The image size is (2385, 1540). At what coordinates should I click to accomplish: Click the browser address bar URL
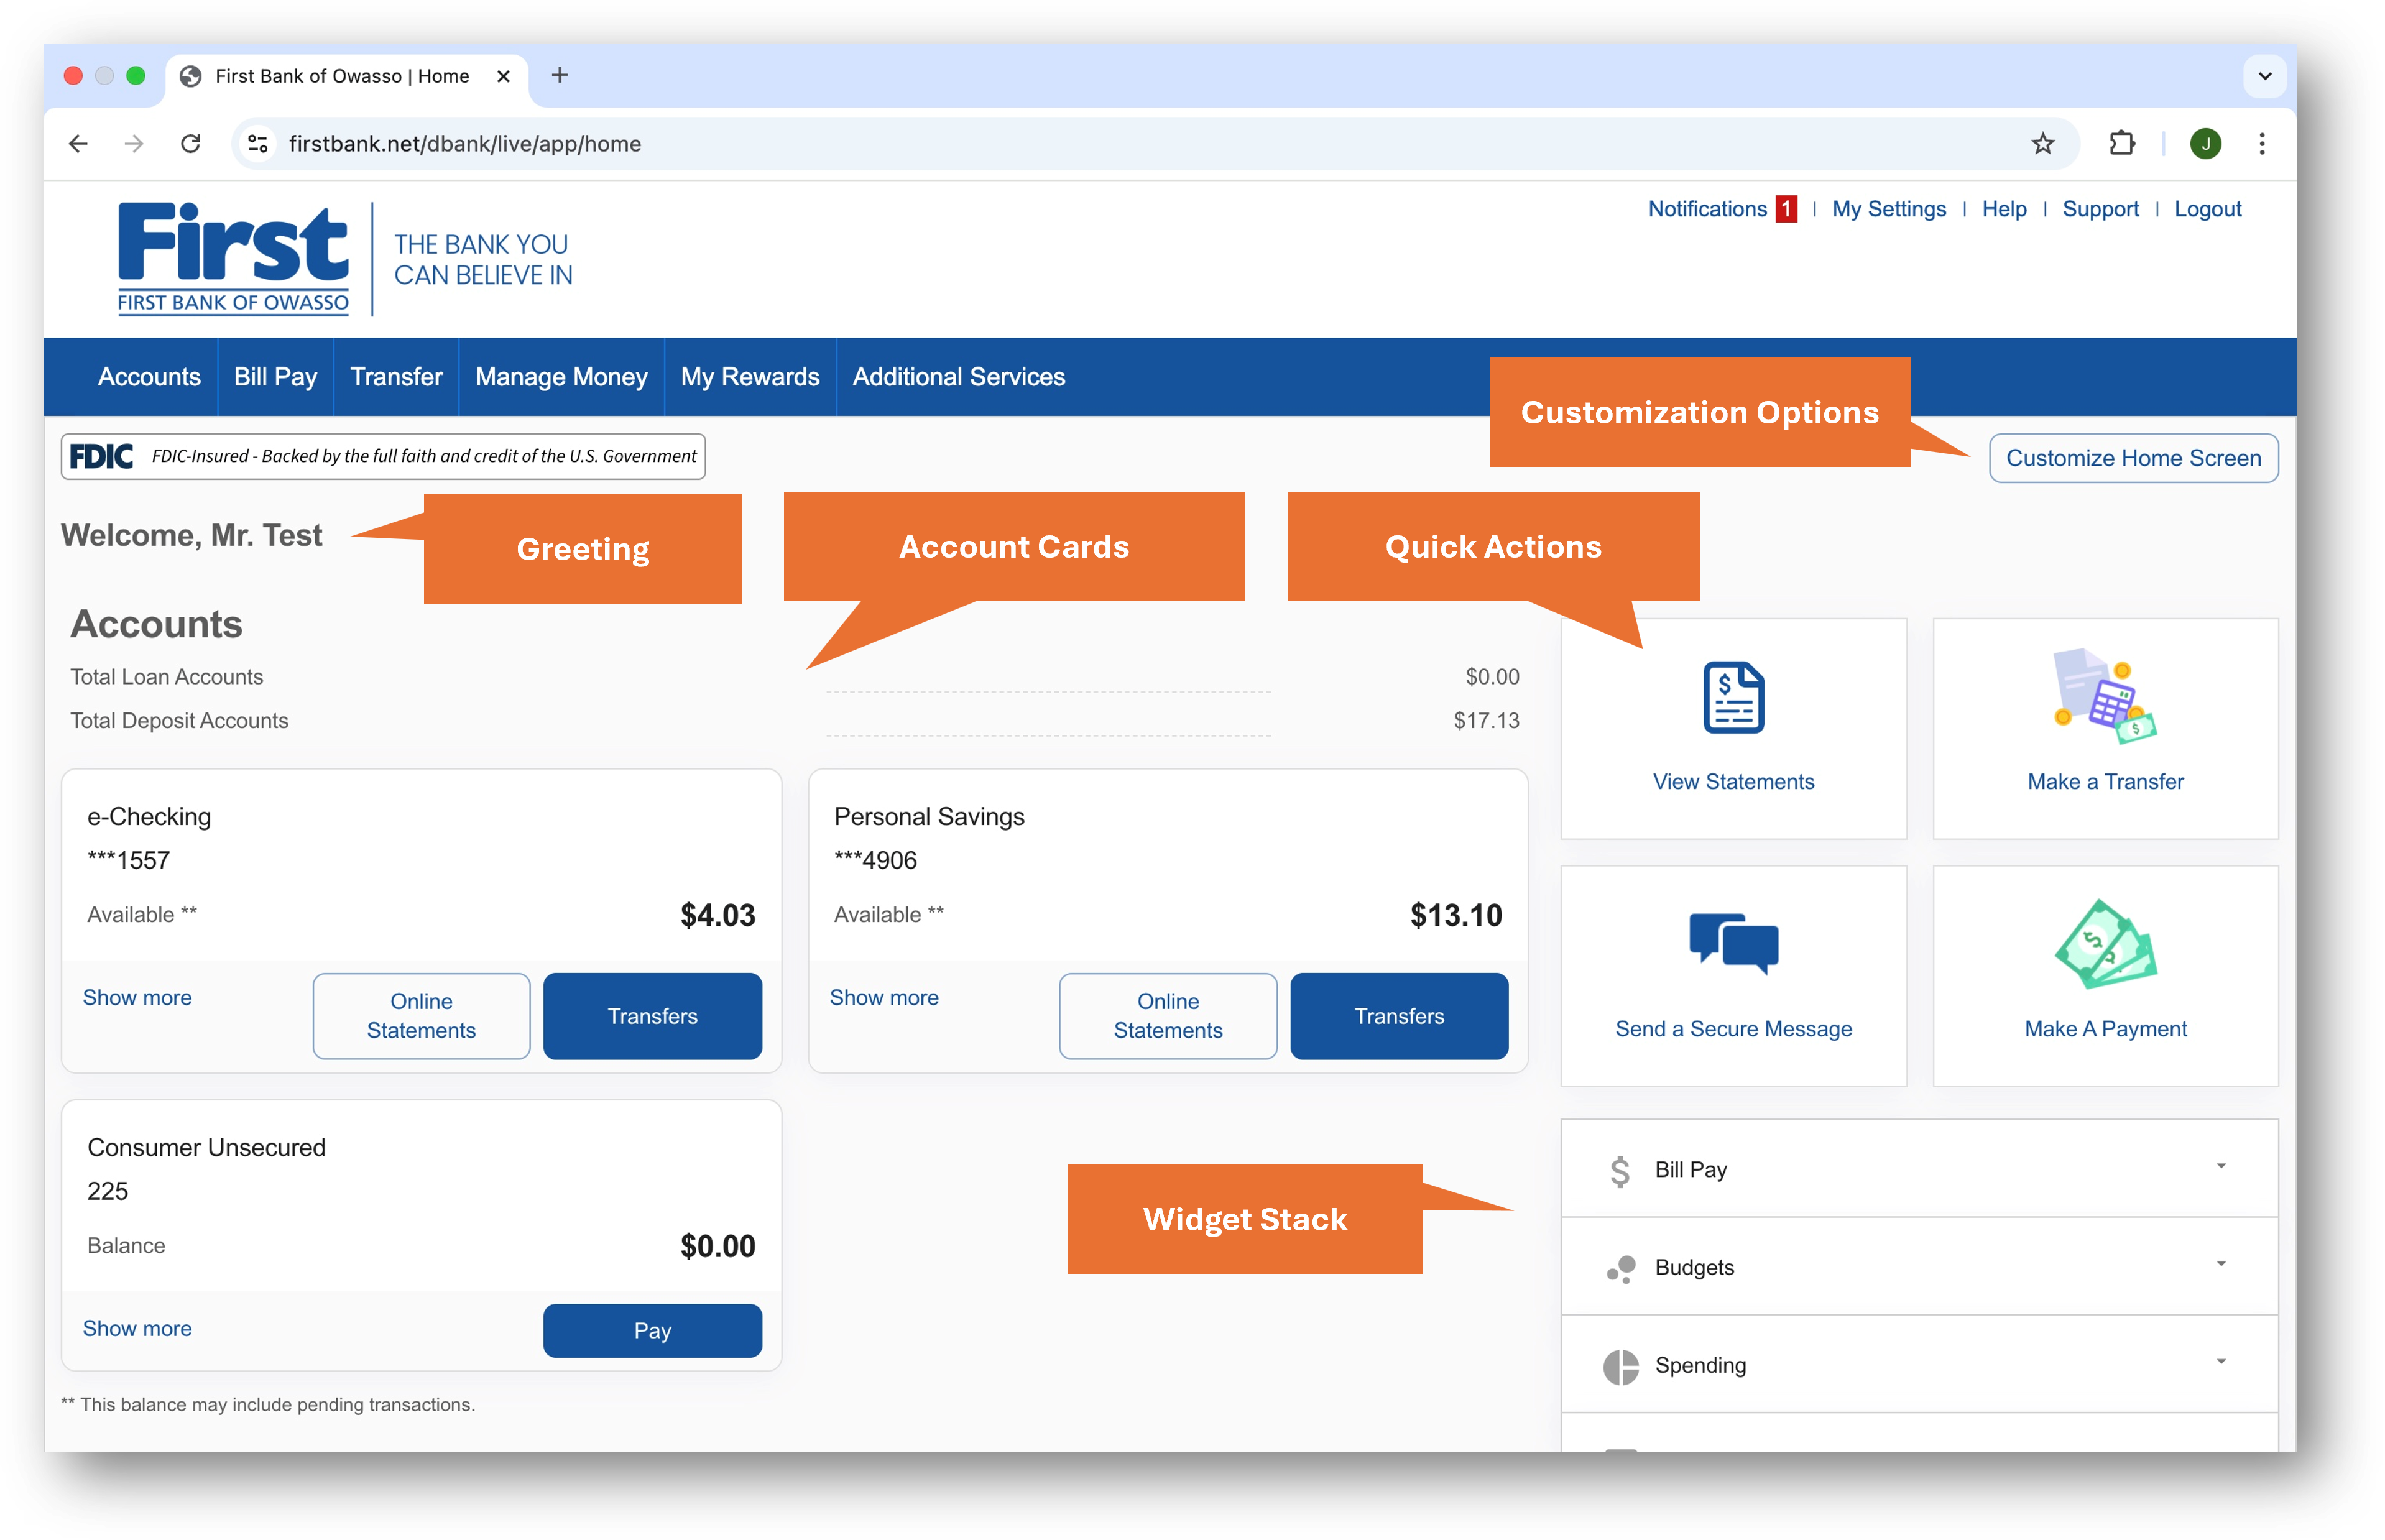coord(465,144)
